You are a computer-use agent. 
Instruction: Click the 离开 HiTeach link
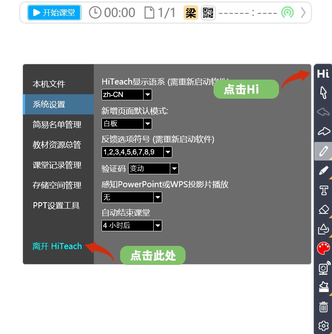57,246
